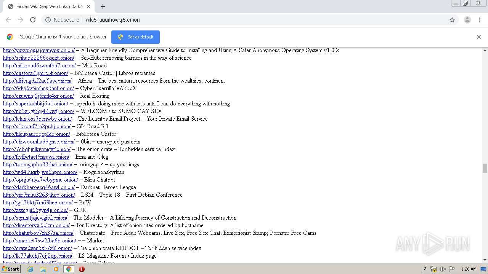
Task: Open Action Center flag icon
Action: point(452,269)
